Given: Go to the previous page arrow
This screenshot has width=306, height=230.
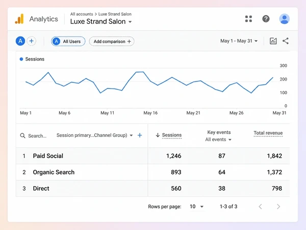Looking at the screenshot, I should click(260, 207).
